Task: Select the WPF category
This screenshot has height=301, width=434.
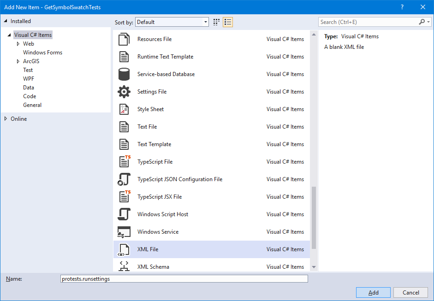Action: [x=29, y=78]
